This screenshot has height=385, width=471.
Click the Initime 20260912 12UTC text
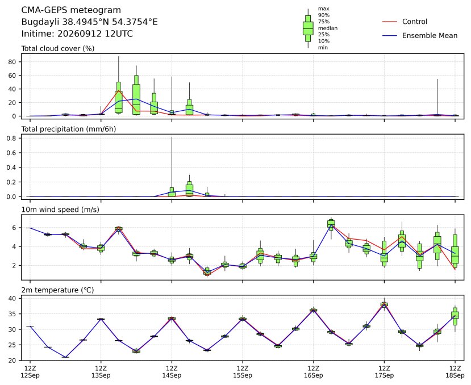(x=77, y=34)
